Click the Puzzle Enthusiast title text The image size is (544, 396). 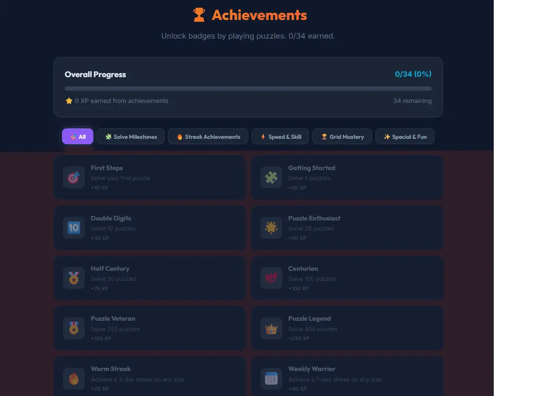(x=314, y=218)
